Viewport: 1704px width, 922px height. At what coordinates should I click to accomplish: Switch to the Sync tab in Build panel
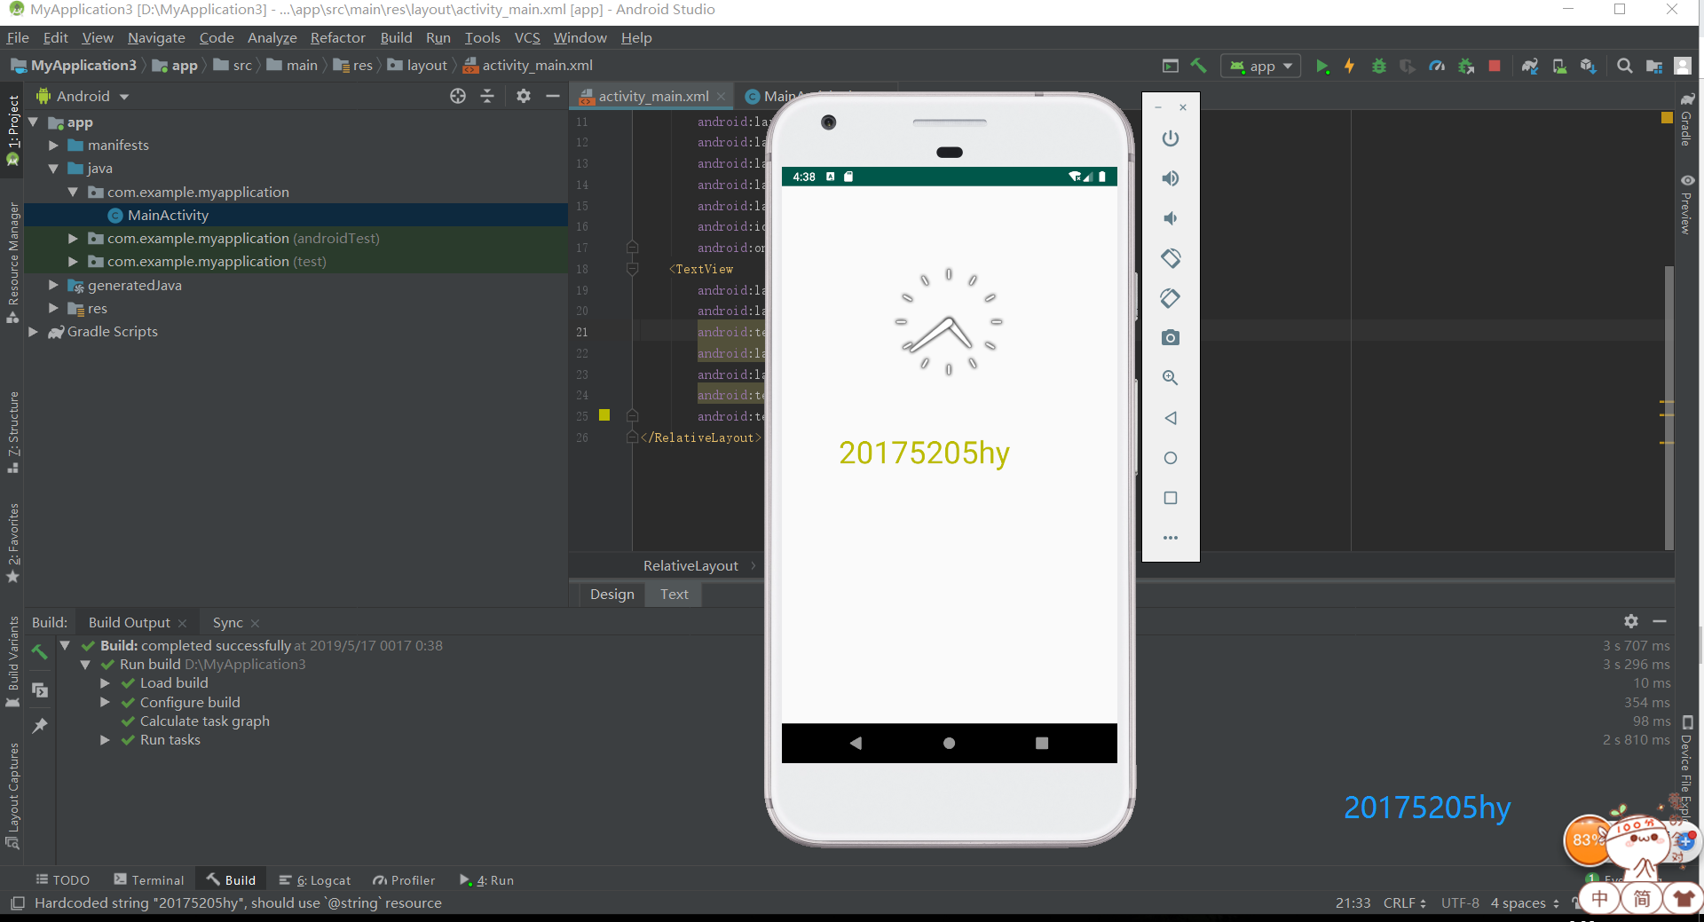(x=228, y=622)
